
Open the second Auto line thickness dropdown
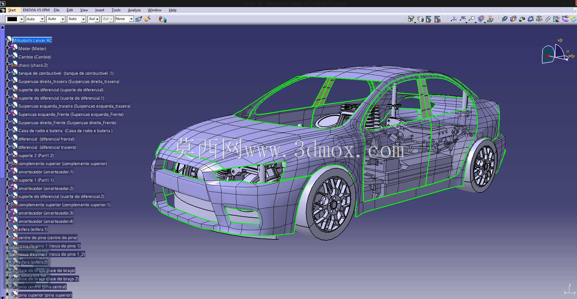(63, 19)
